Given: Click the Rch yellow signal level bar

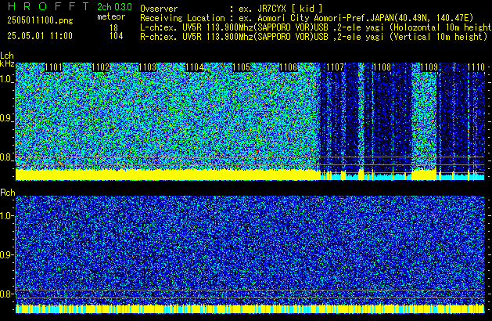Looking at the screenshot, I should pos(250,308).
